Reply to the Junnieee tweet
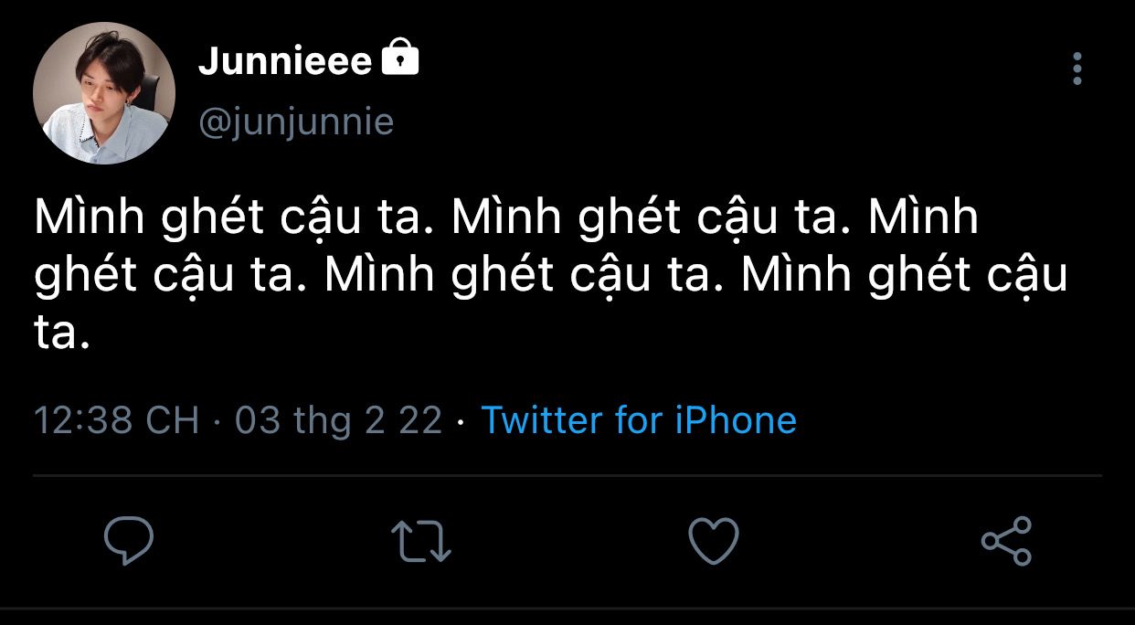 129,541
